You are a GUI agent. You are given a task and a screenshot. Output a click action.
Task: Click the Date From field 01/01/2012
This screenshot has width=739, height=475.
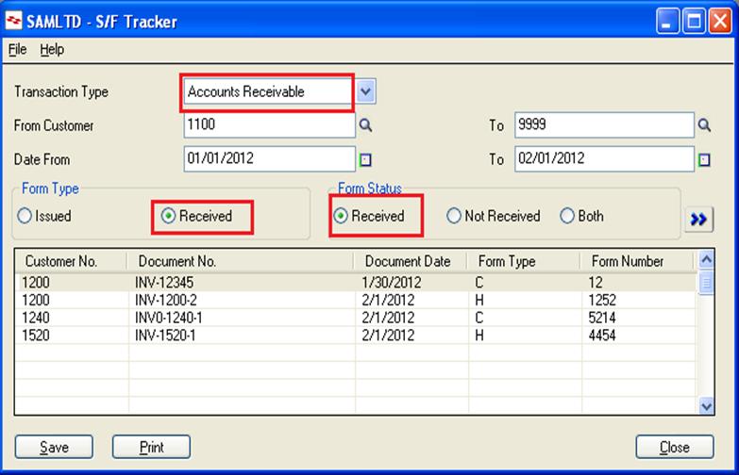[270, 158]
